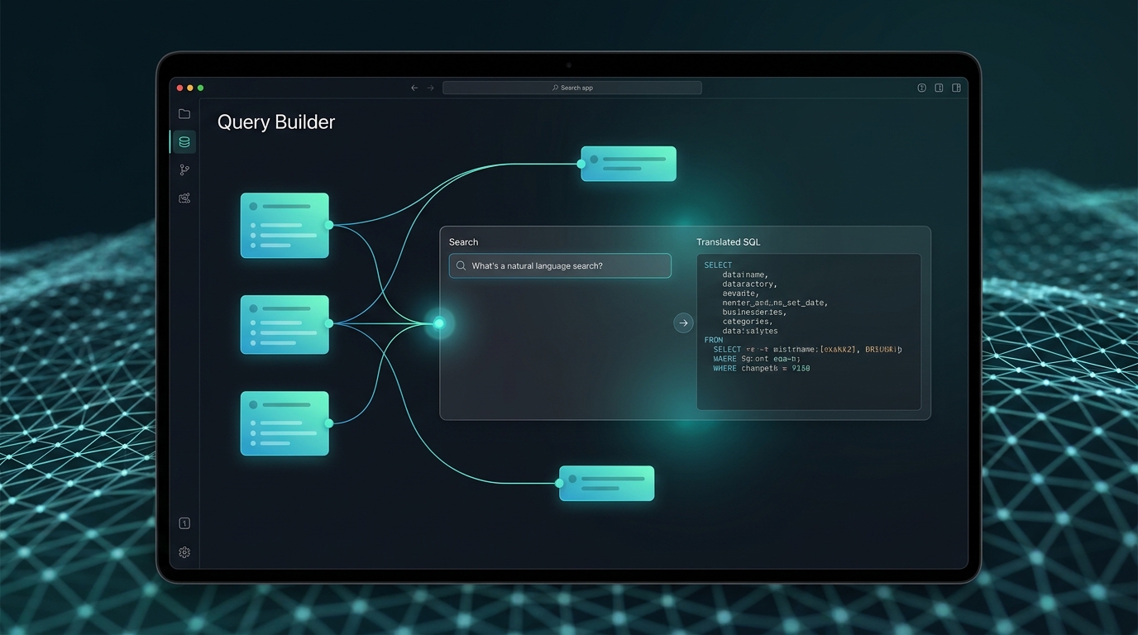Click the upper-right node's input connector dot
This screenshot has height=635, width=1138.
point(581,164)
